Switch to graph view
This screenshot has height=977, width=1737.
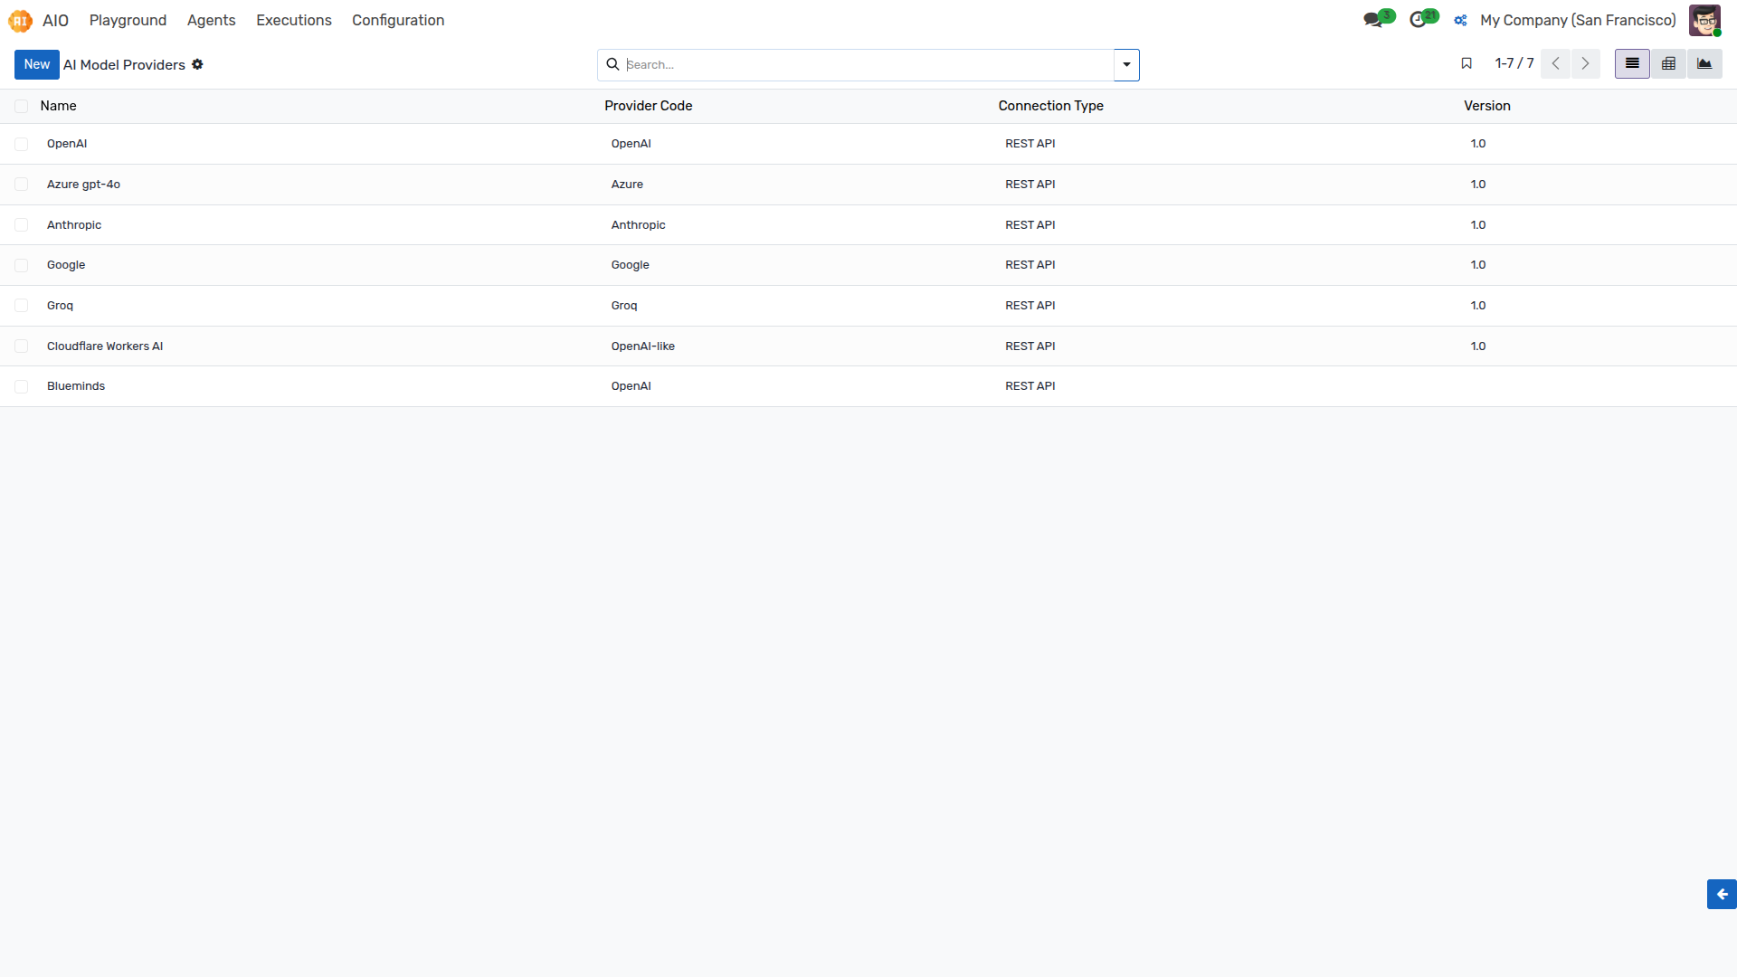point(1704,63)
